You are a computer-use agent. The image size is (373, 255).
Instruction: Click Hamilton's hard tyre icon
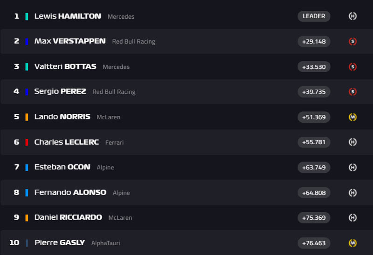click(x=352, y=16)
